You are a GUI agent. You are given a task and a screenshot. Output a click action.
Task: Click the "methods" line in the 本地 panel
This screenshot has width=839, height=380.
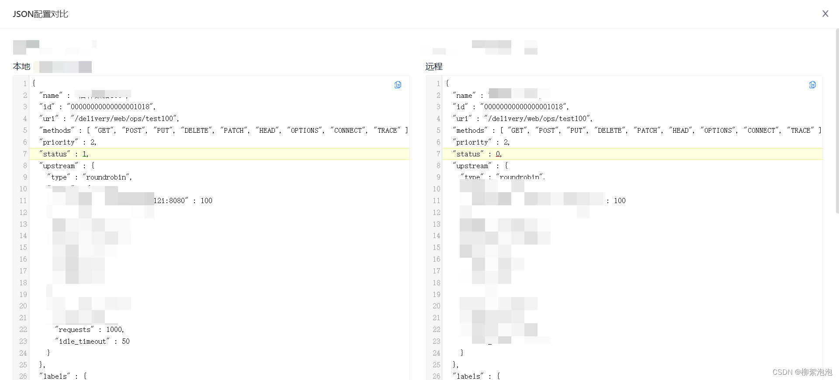(x=223, y=130)
